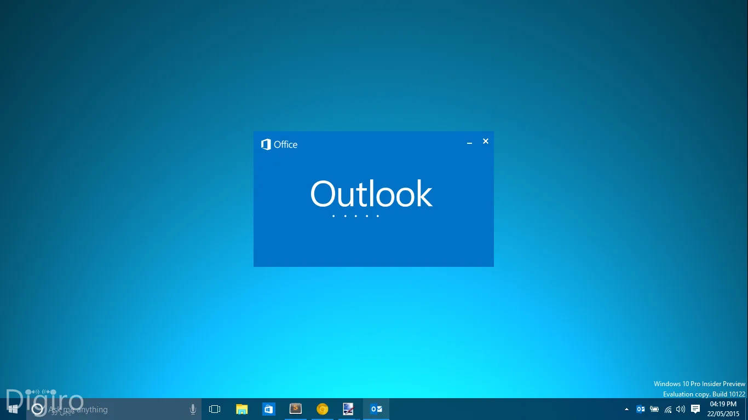The height and width of the screenshot is (420, 748).
Task: Open the volume control in the tray
Action: coord(681,409)
